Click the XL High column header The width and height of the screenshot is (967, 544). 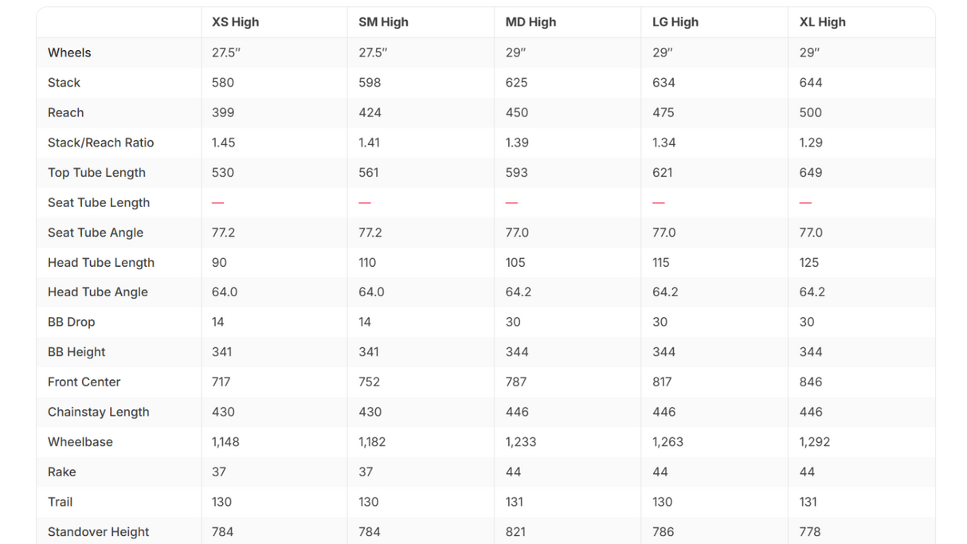coord(823,22)
